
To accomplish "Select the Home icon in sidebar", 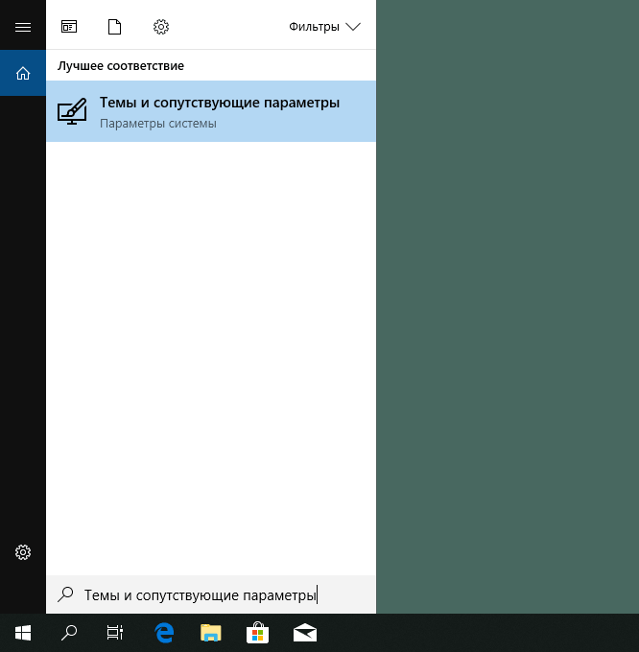I will click(x=23, y=73).
